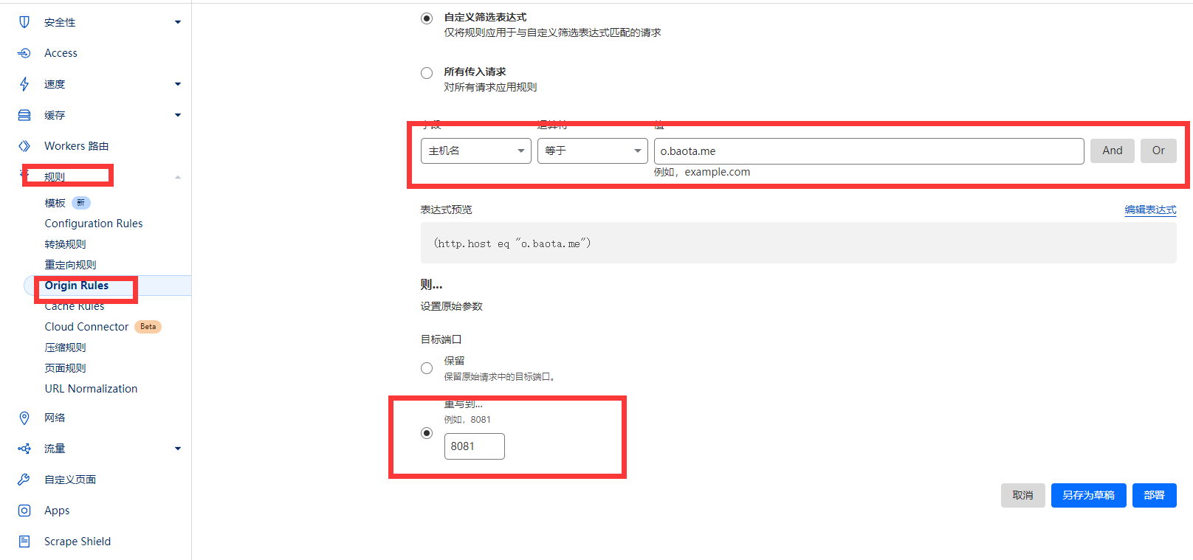Go to Cloud Connector menu item

click(x=86, y=327)
